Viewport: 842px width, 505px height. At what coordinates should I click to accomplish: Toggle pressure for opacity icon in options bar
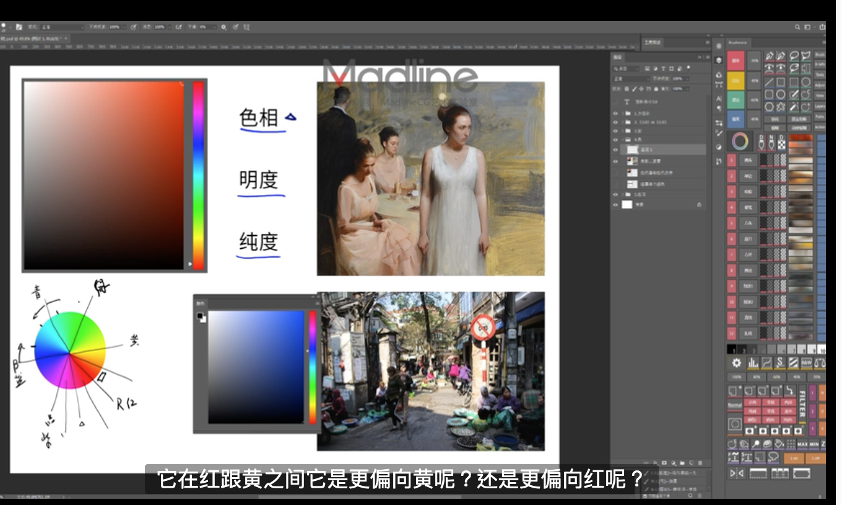coord(133,27)
